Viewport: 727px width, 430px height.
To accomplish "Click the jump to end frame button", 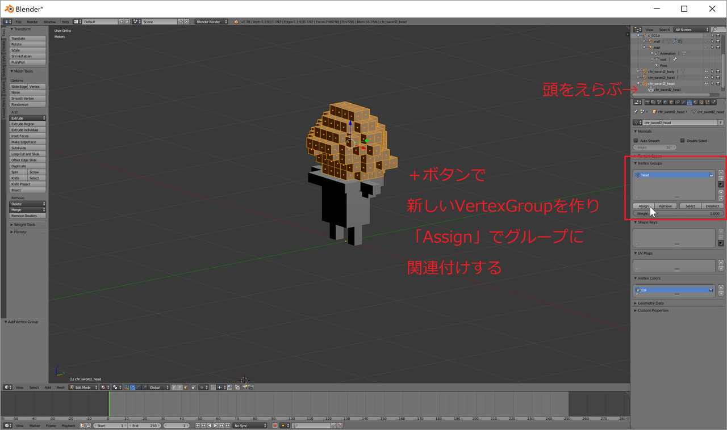I will (x=227, y=425).
